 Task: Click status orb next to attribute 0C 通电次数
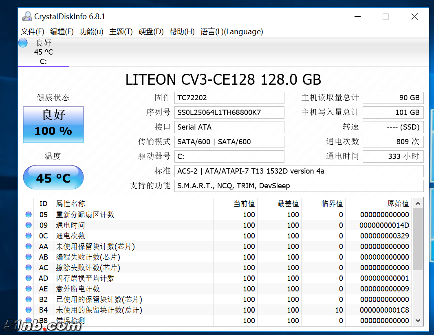click(x=29, y=236)
